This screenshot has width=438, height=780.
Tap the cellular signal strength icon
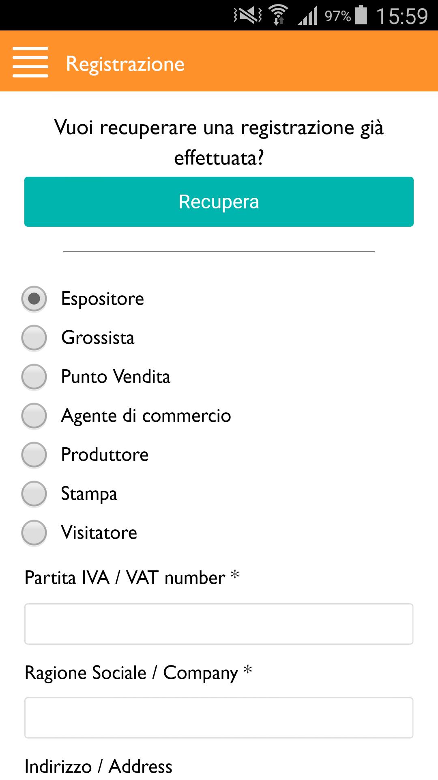tap(308, 16)
